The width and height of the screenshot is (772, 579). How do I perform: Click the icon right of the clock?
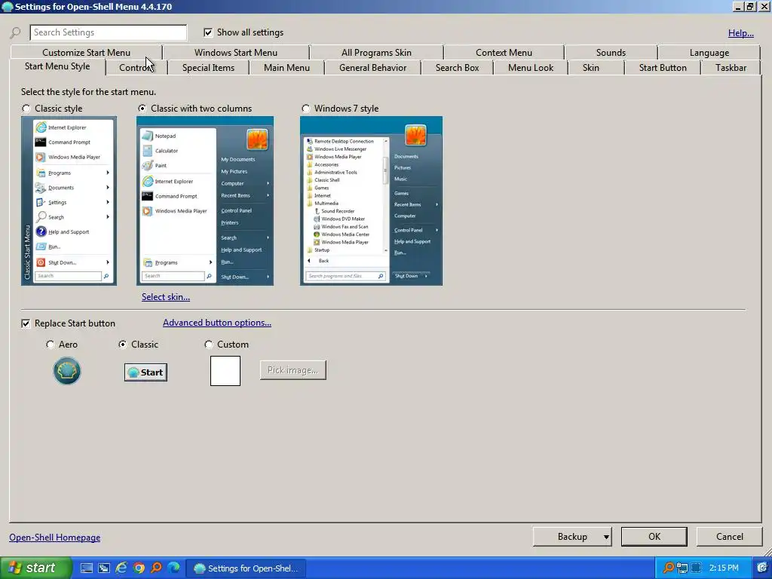pos(762,568)
